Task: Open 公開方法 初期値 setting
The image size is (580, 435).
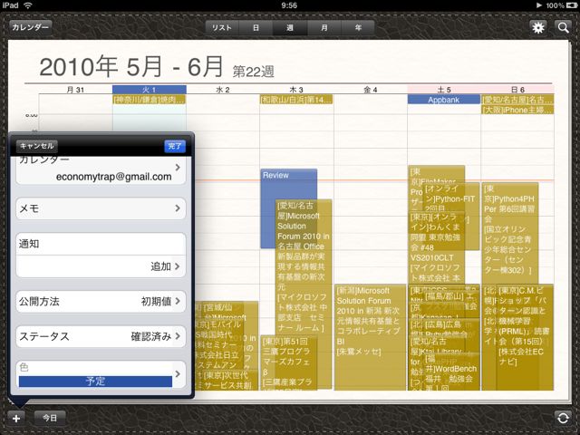Action: pos(101,302)
